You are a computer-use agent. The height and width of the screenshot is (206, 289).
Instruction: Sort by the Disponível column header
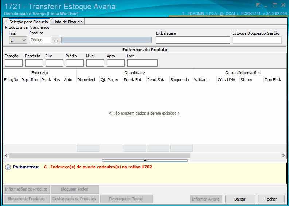88,80
